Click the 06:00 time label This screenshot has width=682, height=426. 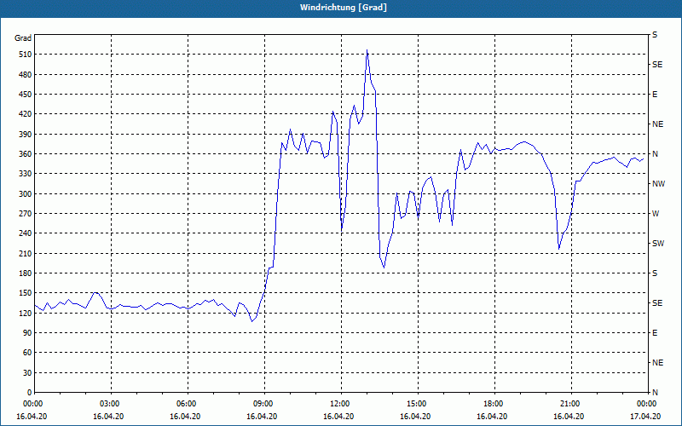(188, 404)
